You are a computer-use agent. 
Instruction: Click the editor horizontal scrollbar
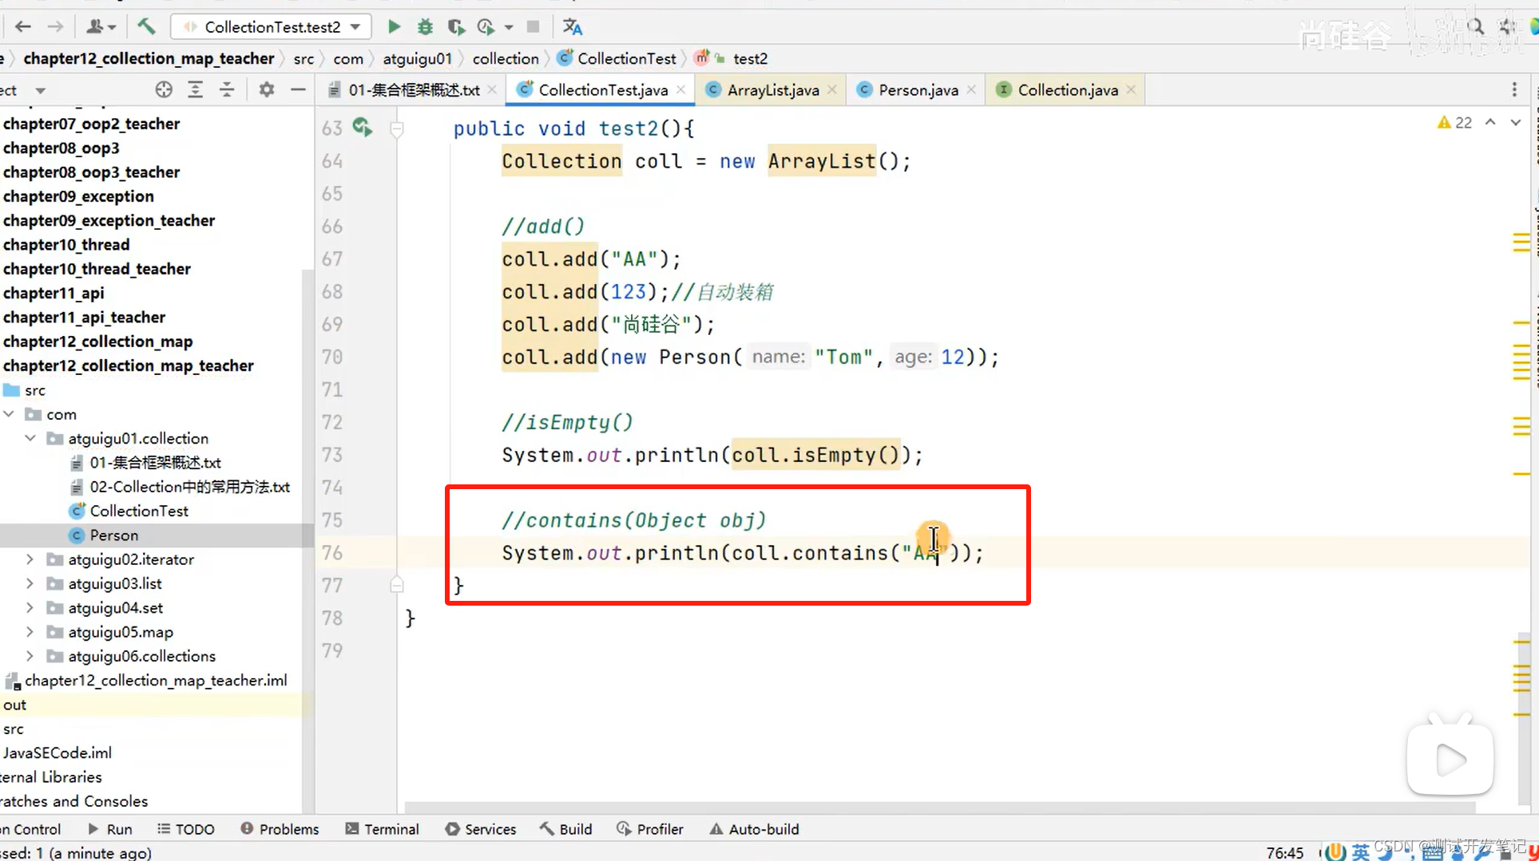click(938, 807)
